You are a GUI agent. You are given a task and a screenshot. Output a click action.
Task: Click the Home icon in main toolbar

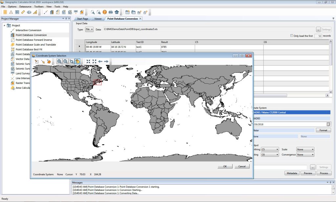116,12
